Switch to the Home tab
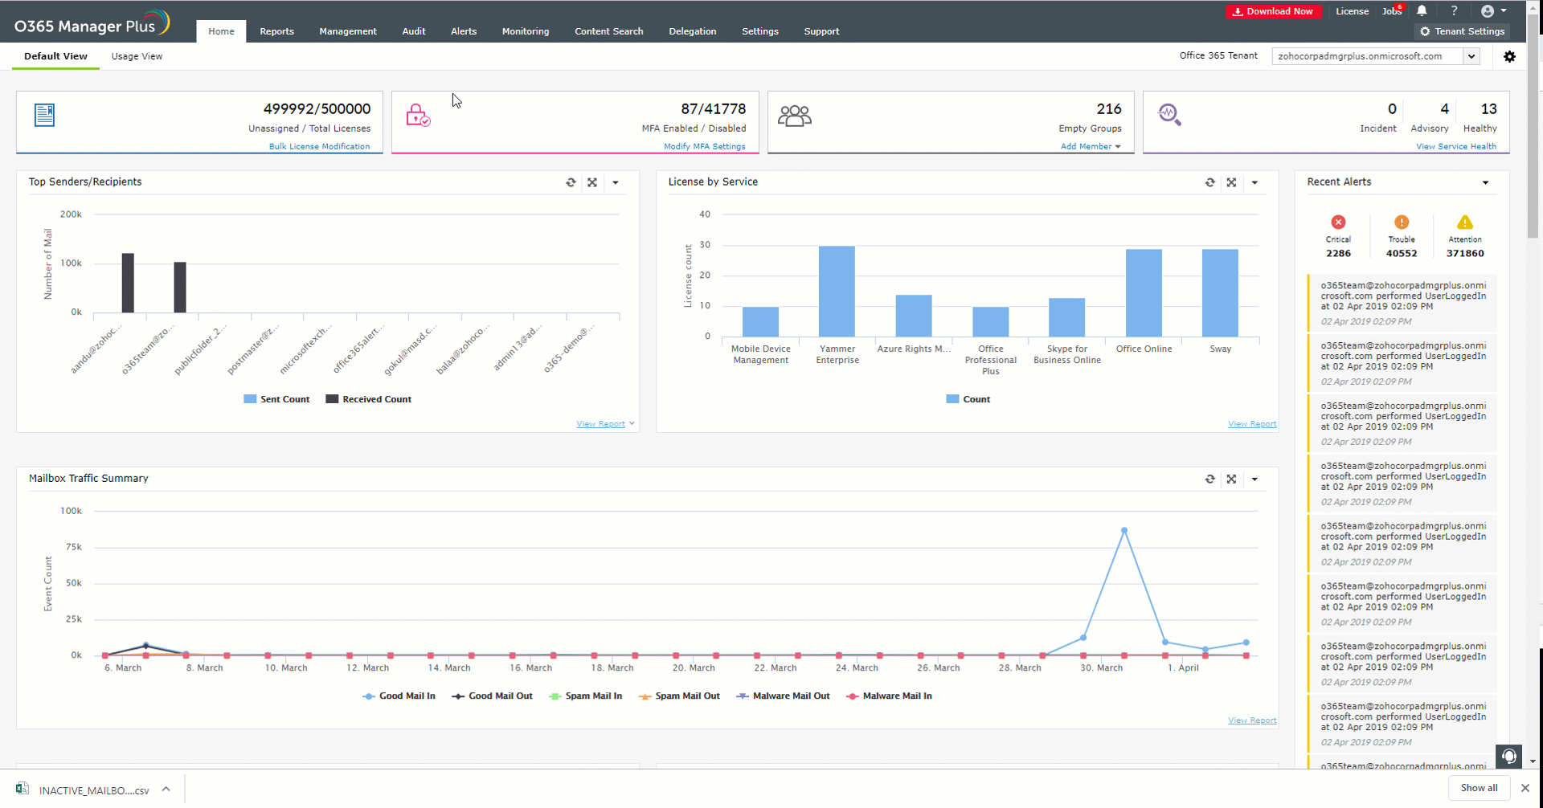Viewport: 1543px width, 808px height. (221, 31)
